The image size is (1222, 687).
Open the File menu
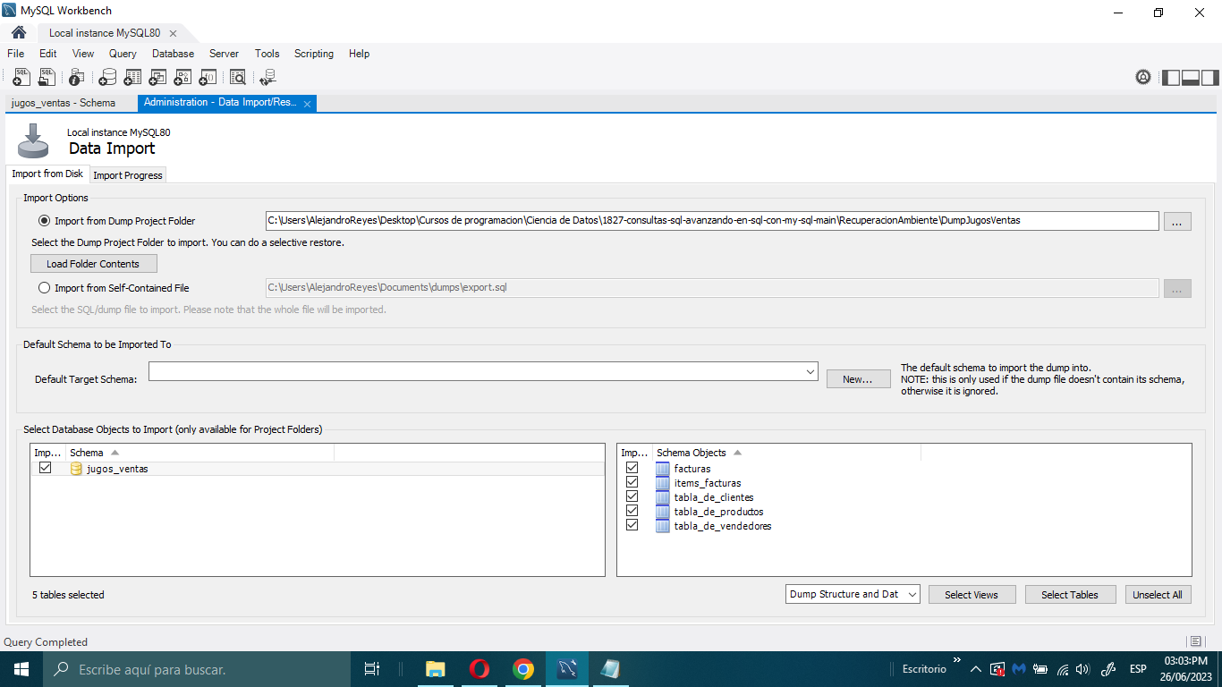15,54
